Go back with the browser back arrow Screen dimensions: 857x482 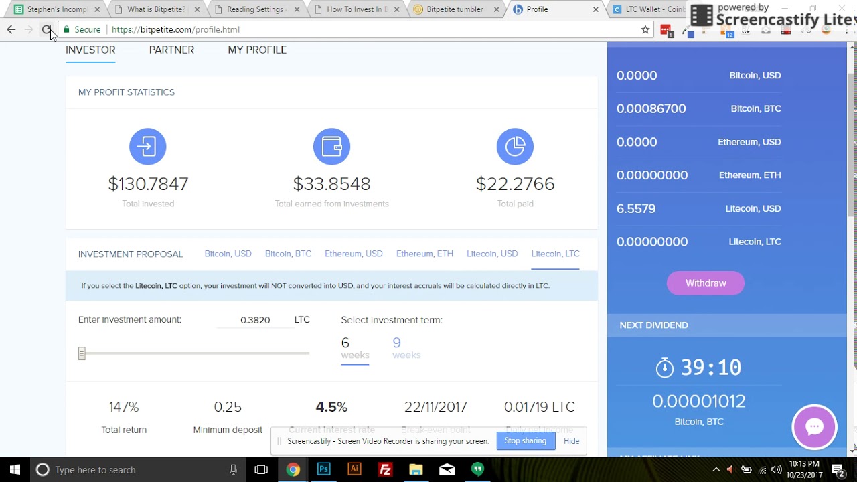click(x=11, y=29)
